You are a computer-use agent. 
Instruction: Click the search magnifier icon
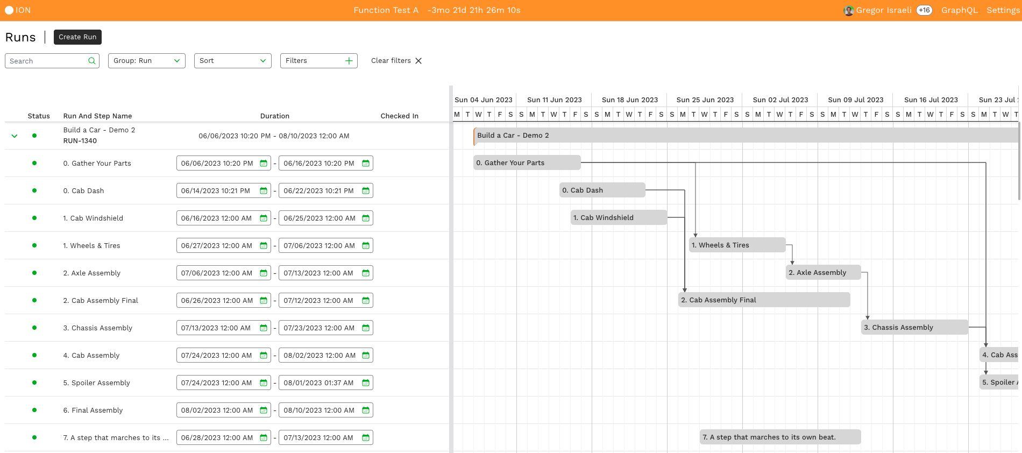pyautogui.click(x=92, y=61)
